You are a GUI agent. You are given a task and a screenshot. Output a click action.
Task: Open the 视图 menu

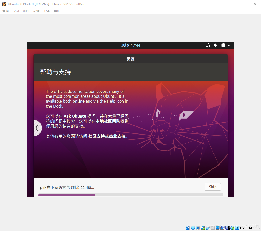point(26,11)
